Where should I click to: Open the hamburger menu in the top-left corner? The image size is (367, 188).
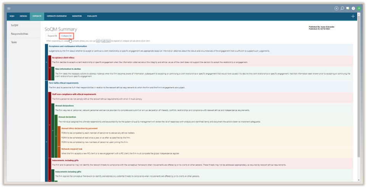pyautogui.click(x=9, y=8)
